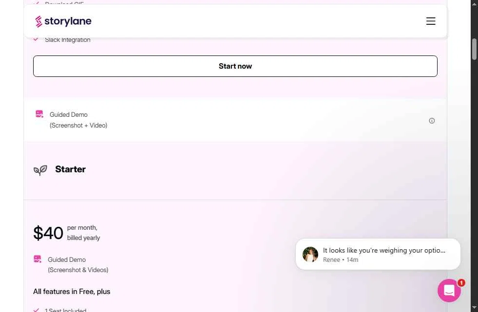Image resolution: width=478 pixels, height=312 pixels.
Task: Click the red chat notification badge
Action: point(461,283)
